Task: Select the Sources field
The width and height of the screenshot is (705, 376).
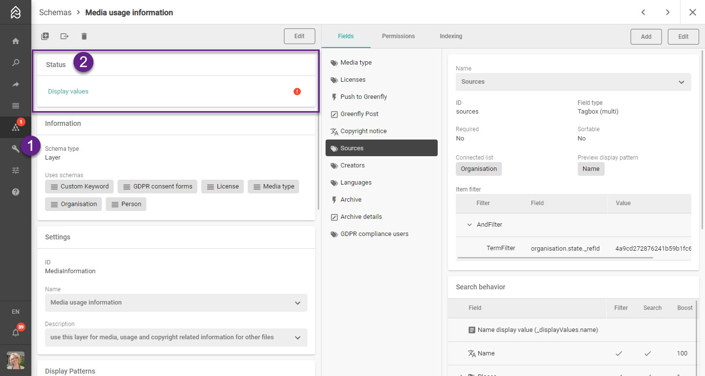Action: pyautogui.click(x=381, y=148)
